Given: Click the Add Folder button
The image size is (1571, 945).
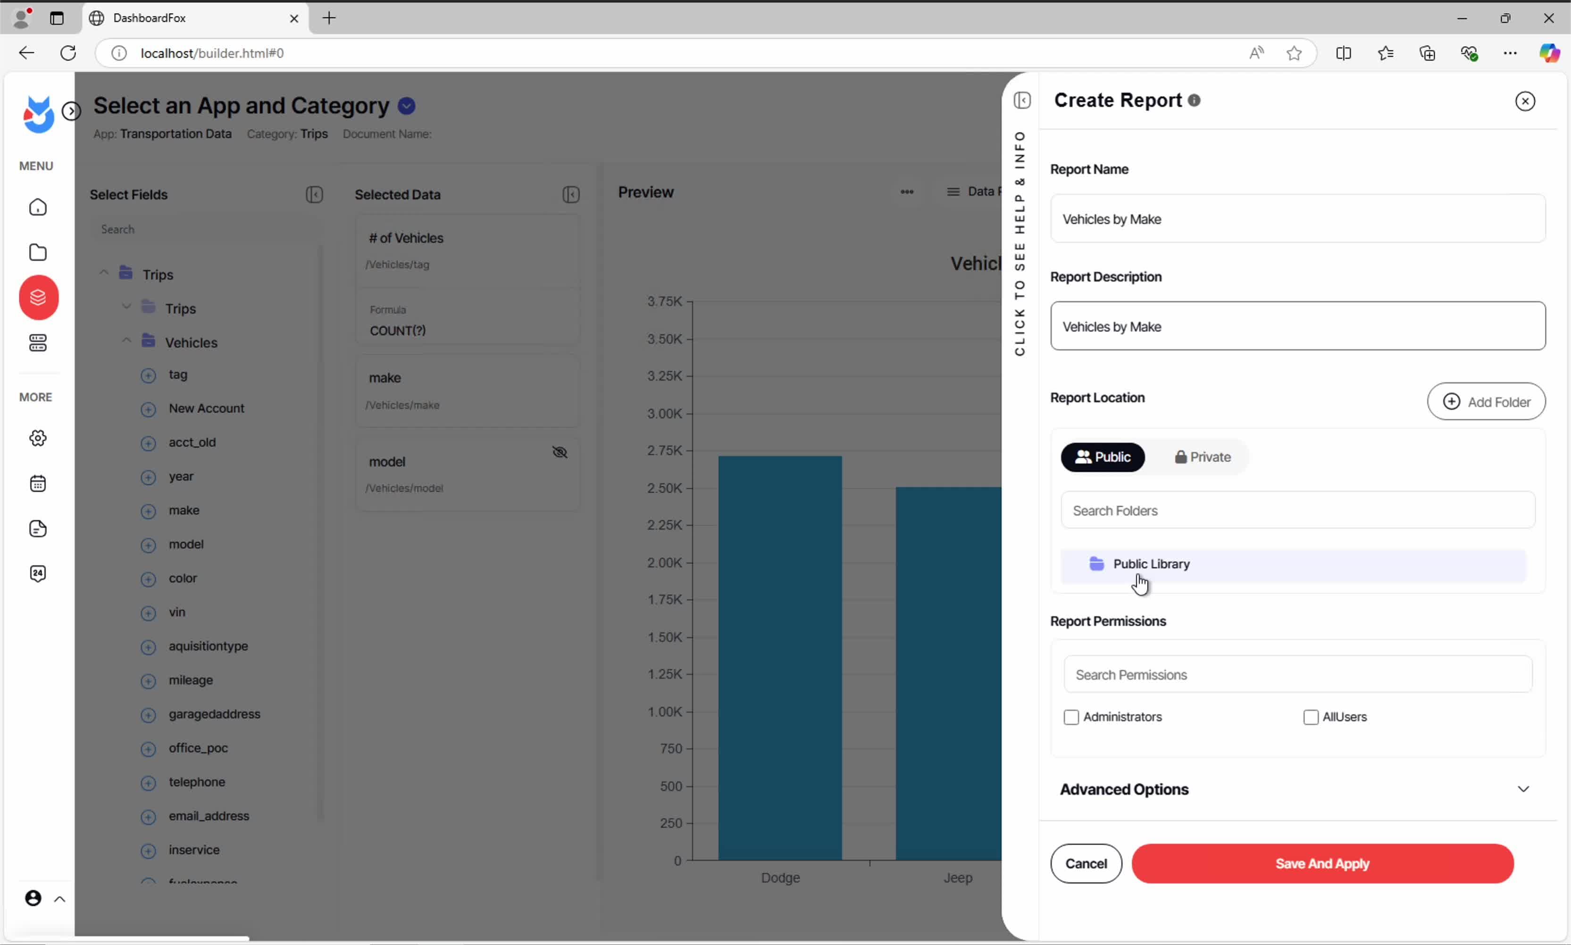Looking at the screenshot, I should 1486,402.
